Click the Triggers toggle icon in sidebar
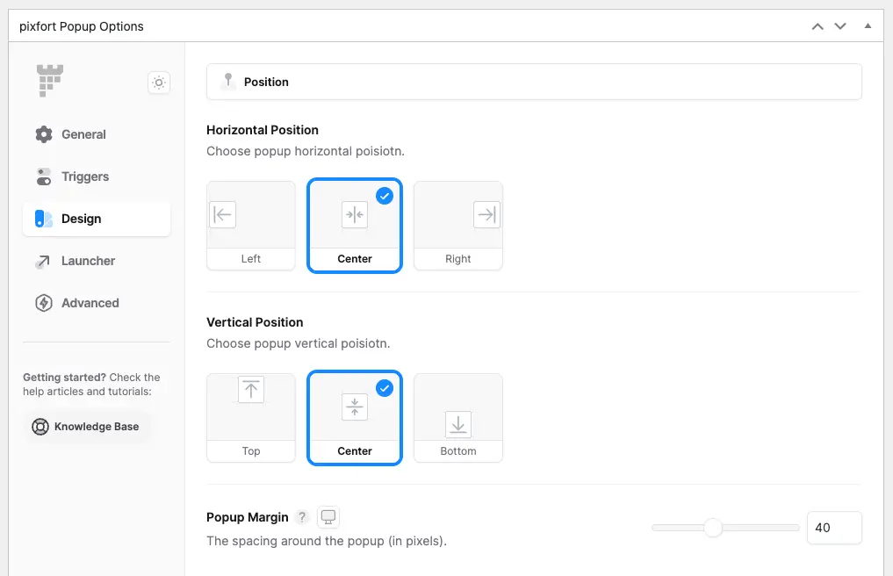The image size is (893, 576). point(44,176)
